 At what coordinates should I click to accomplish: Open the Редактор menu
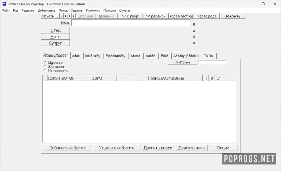28,11
